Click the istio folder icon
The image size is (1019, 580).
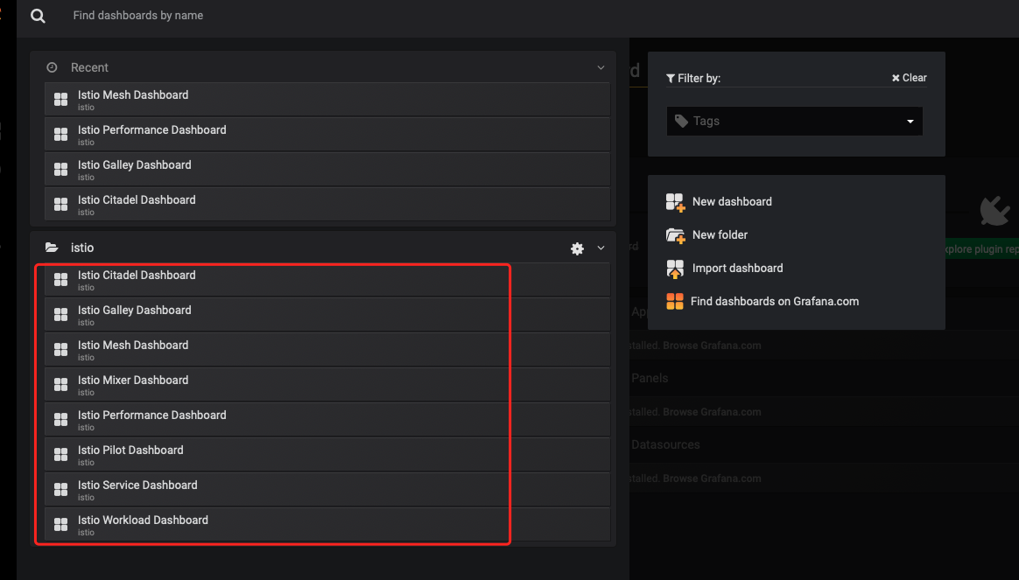[52, 248]
